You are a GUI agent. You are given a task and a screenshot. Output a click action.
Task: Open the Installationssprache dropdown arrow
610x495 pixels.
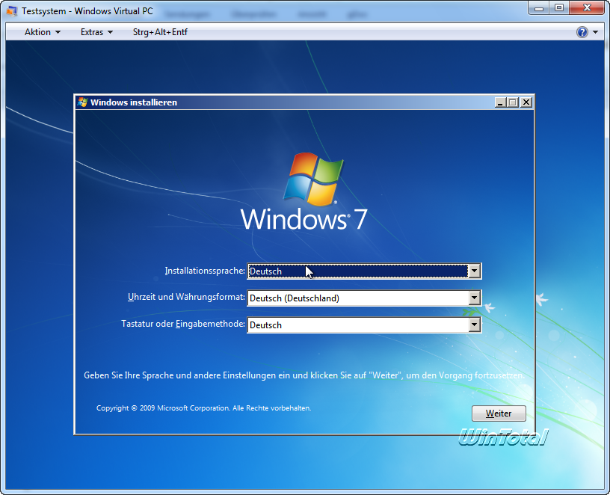click(x=474, y=271)
